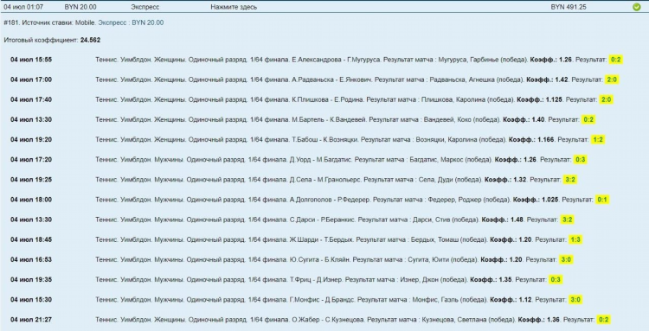Click result 3:0 of Монфис - Брандс match
This screenshot has width=649, height=331.
[x=575, y=300]
